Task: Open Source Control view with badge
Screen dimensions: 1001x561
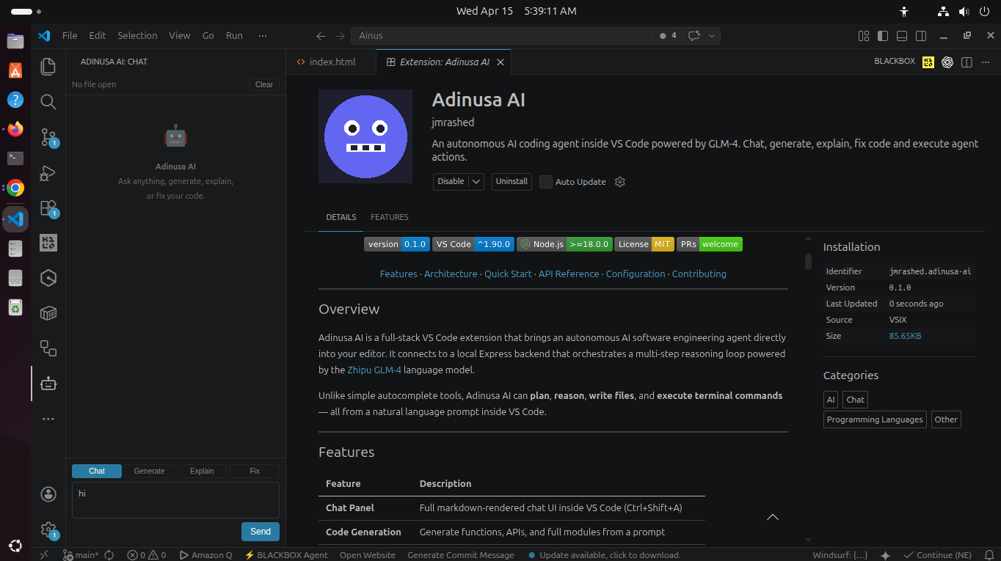Action: click(48, 137)
